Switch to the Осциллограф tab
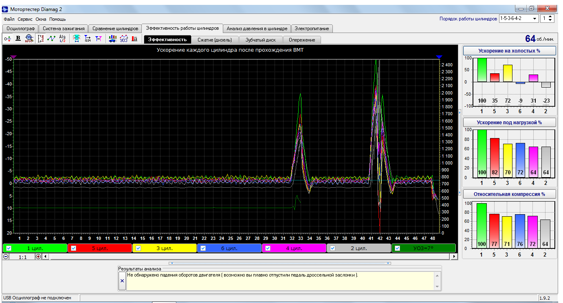Viewport: 563px width, 303px height. click(20, 29)
